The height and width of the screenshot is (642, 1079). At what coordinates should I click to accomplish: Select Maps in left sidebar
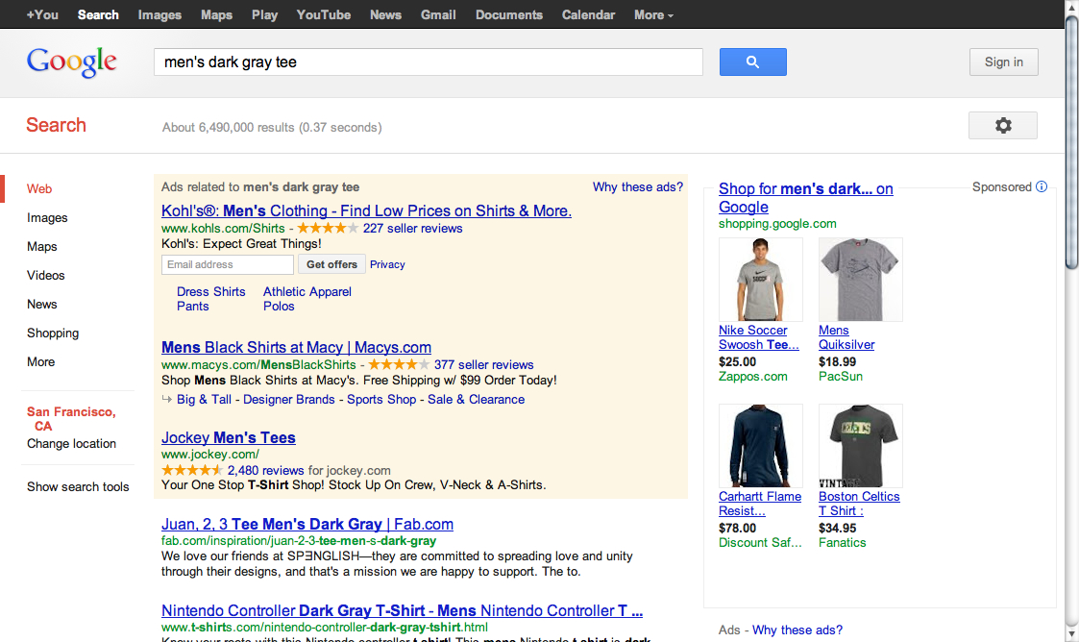(x=41, y=246)
